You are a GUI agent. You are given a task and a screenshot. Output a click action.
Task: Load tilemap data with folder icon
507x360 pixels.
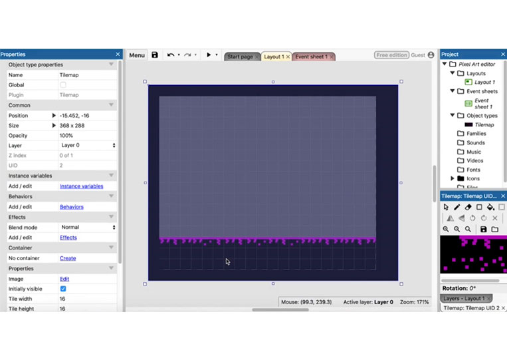[495, 229]
